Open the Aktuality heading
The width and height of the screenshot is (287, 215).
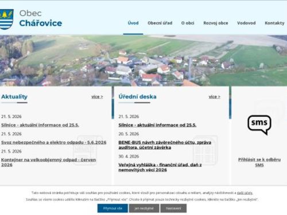[x=14, y=96]
